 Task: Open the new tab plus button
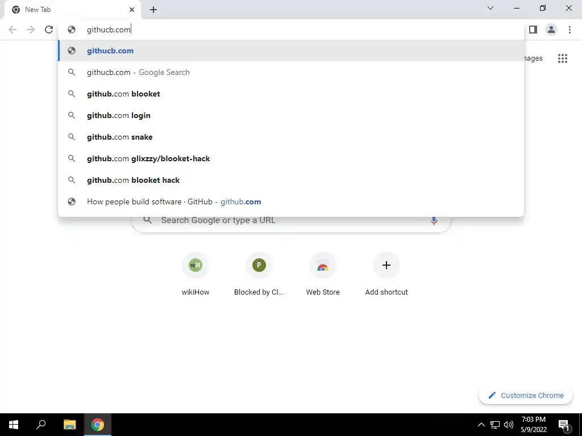[x=153, y=10]
